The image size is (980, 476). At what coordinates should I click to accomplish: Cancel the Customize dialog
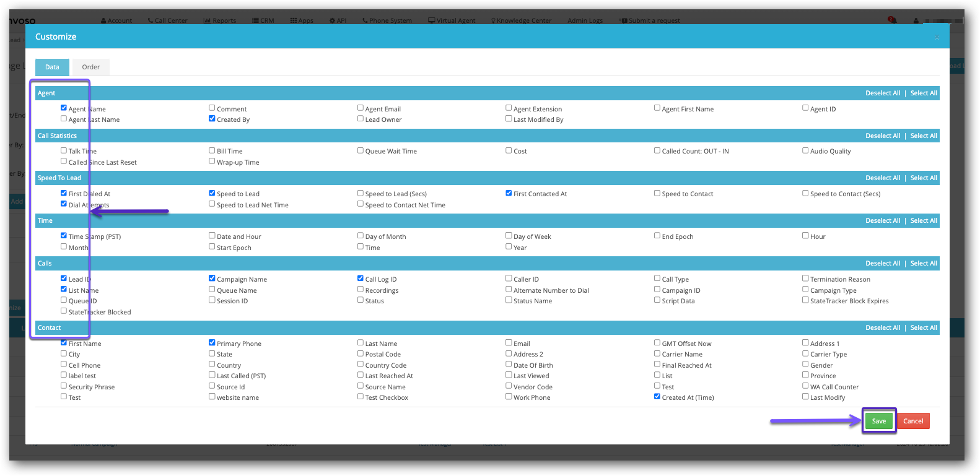click(x=913, y=421)
